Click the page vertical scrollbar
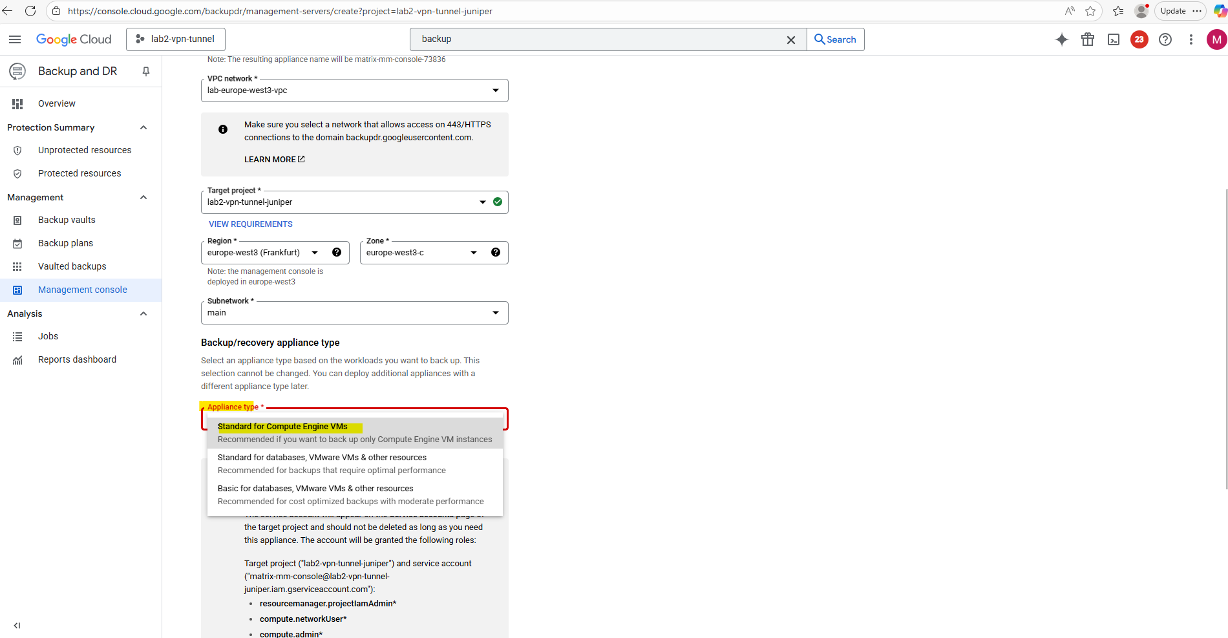 [1225, 339]
